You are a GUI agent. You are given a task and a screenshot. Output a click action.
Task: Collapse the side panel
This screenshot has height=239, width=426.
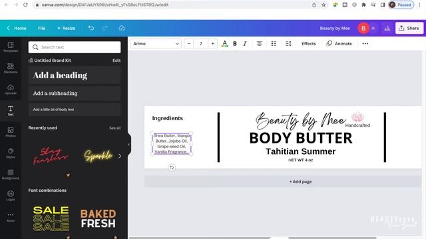tap(129, 145)
